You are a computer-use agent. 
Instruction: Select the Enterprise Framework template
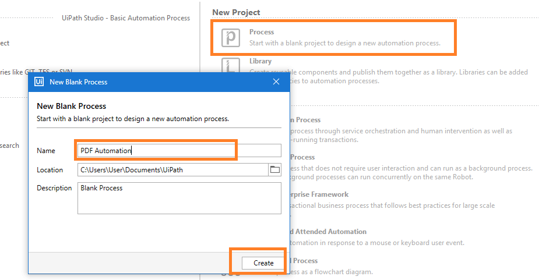click(x=319, y=194)
